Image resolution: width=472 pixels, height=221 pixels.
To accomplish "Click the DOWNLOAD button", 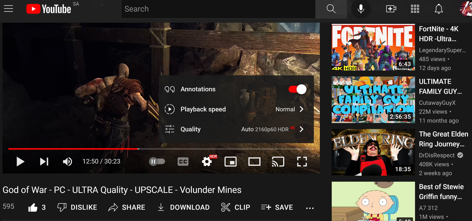I will (183, 207).
